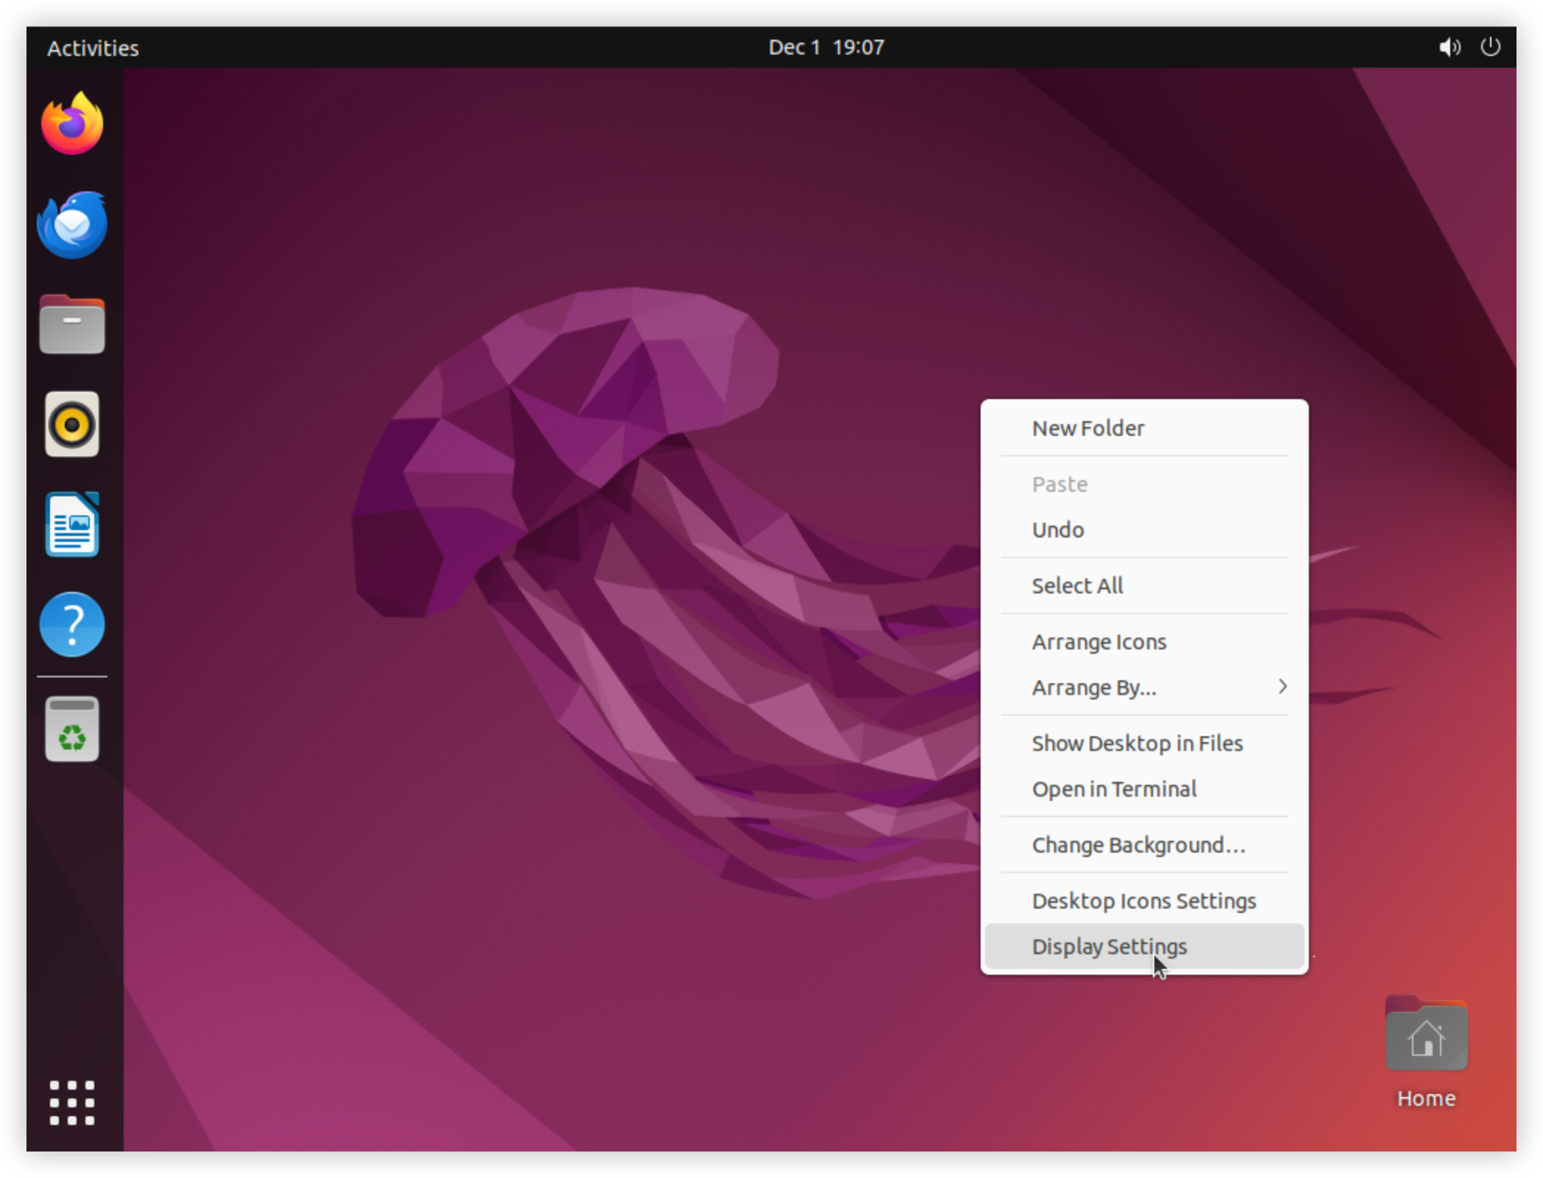Launch Rhythmbox music player
This screenshot has width=1543, height=1178.
click(x=72, y=424)
